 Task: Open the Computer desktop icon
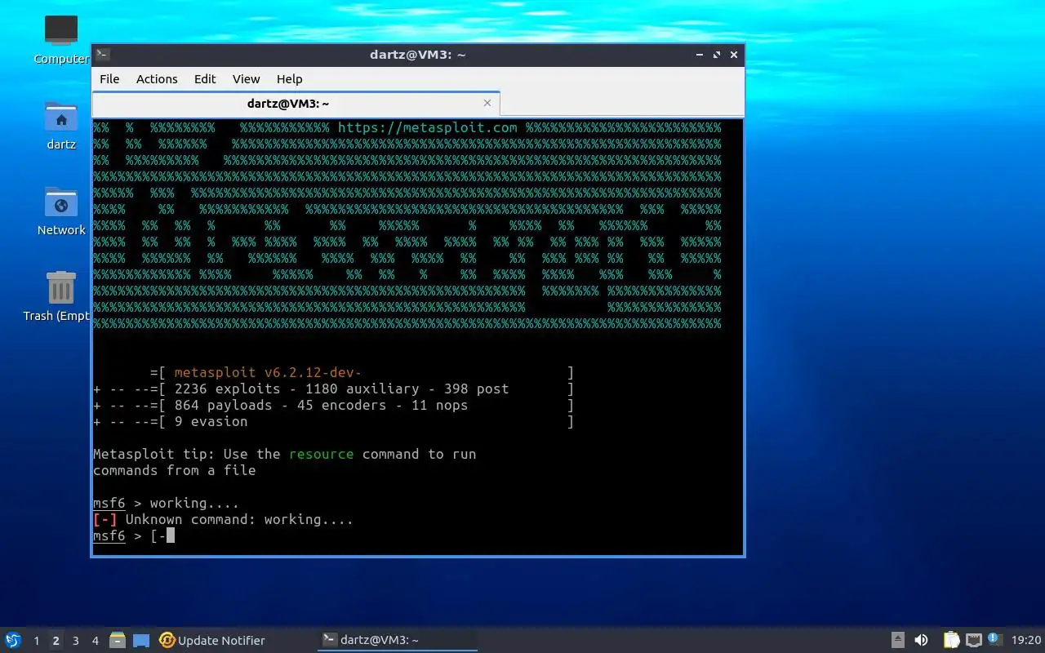[61, 39]
